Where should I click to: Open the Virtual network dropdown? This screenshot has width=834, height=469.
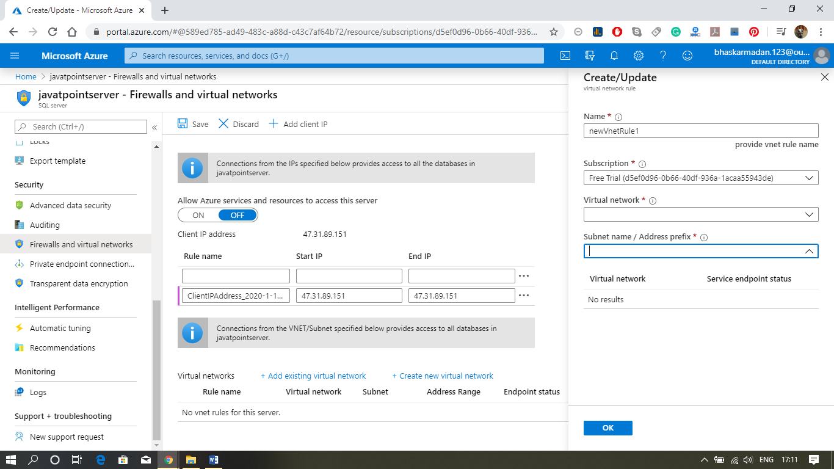(x=701, y=214)
